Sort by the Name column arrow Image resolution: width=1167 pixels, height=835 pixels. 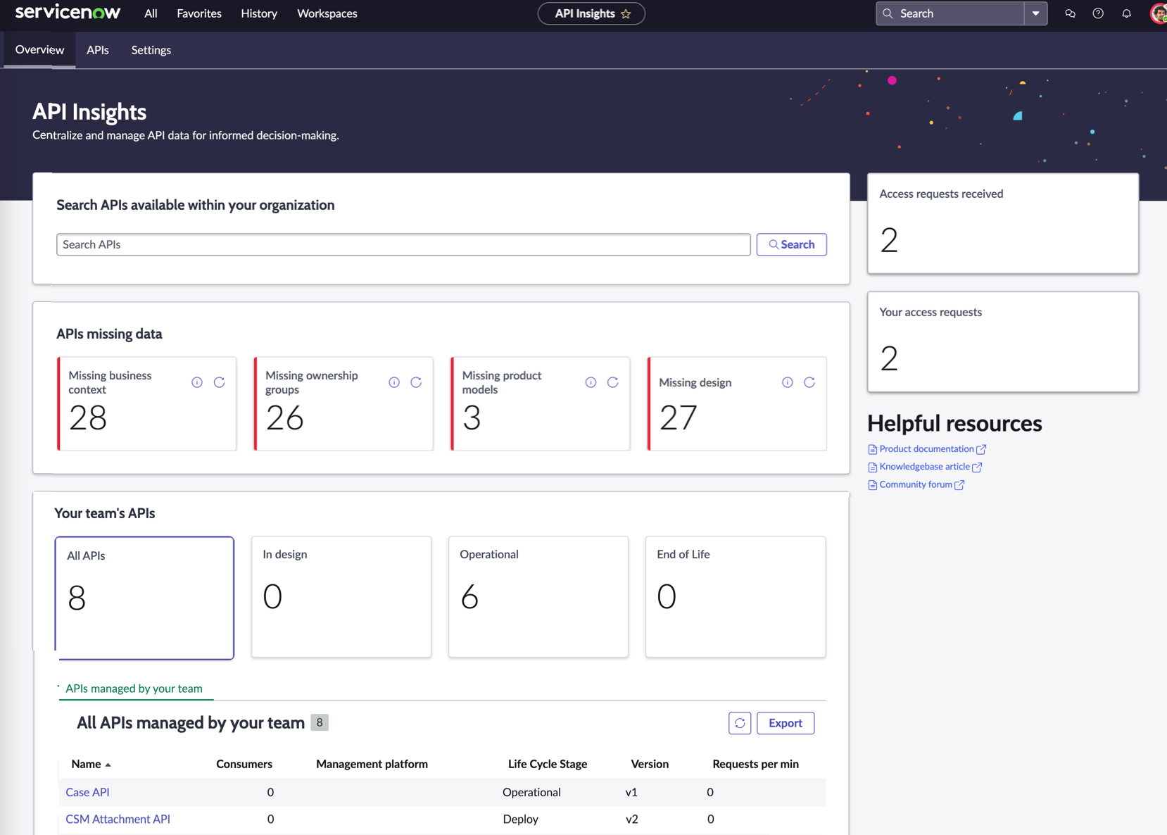[108, 765]
